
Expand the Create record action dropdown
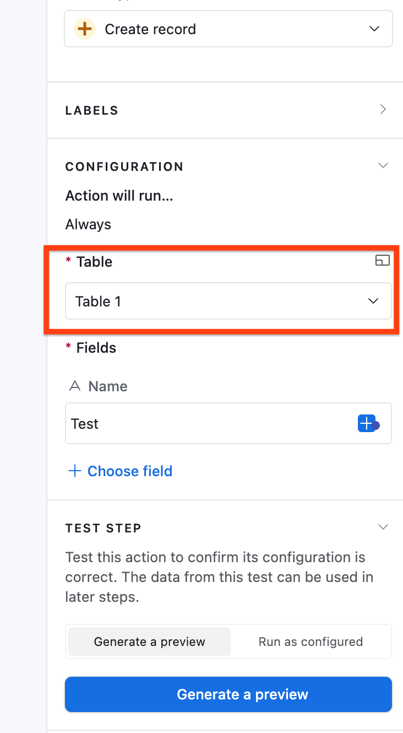(374, 29)
